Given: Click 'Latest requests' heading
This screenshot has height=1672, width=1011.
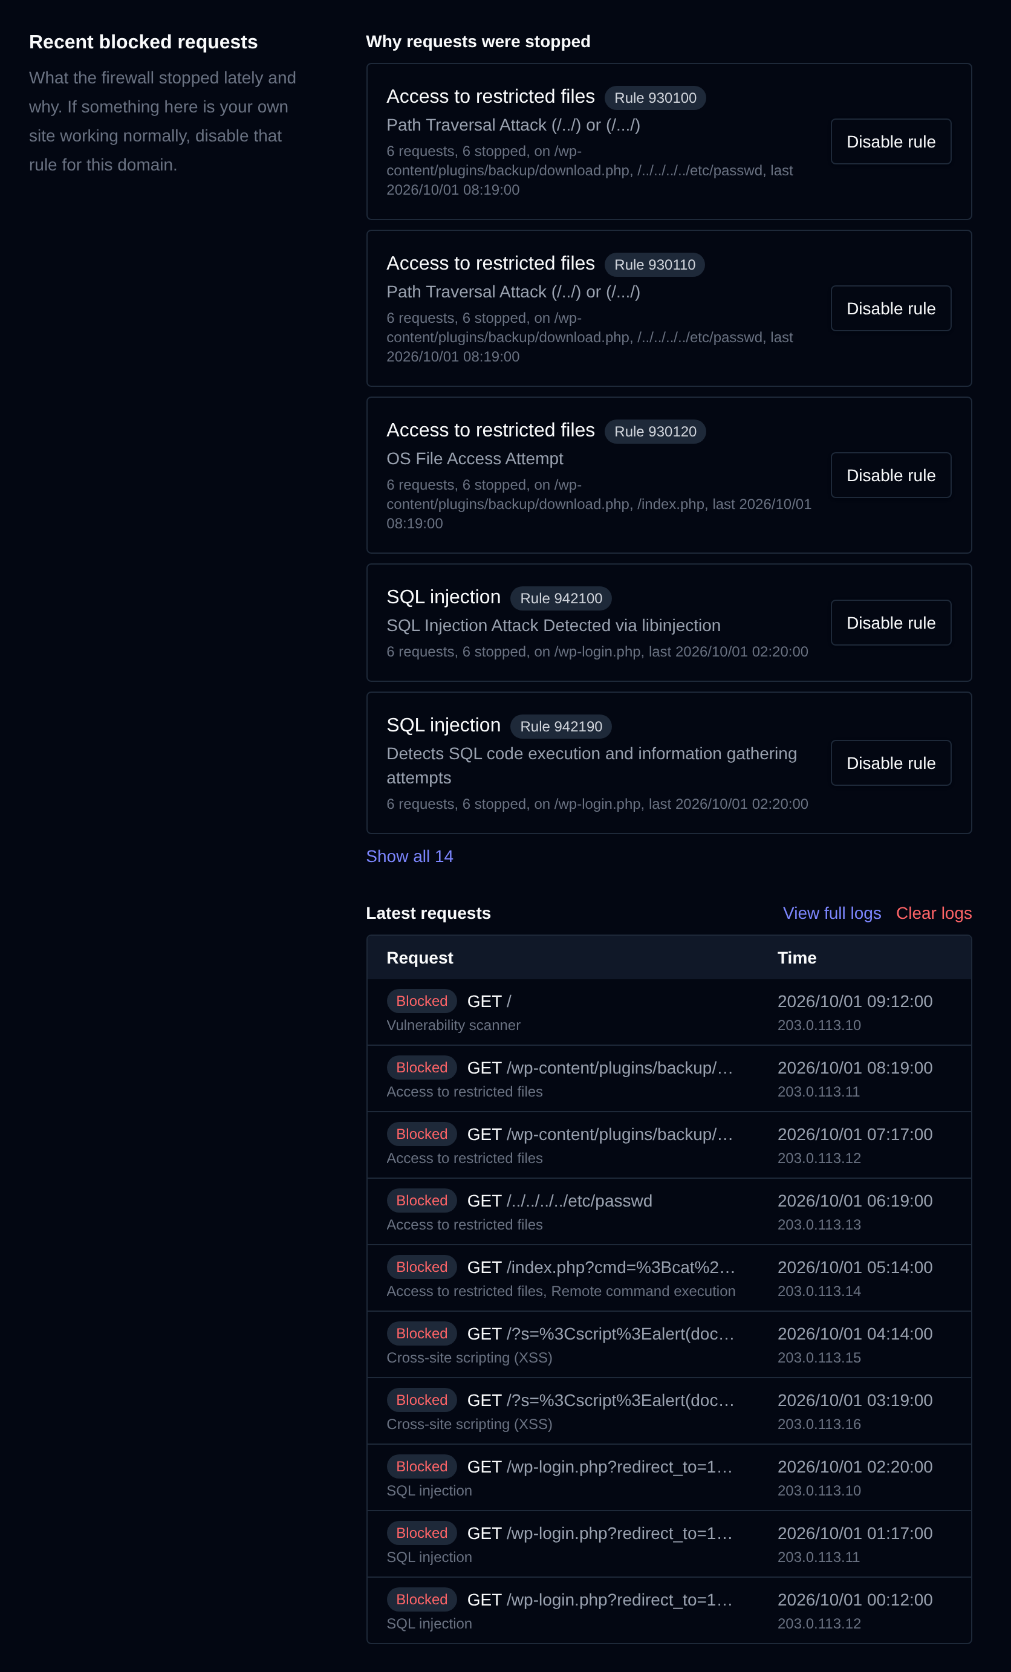Looking at the screenshot, I should pyautogui.click(x=429, y=913).
